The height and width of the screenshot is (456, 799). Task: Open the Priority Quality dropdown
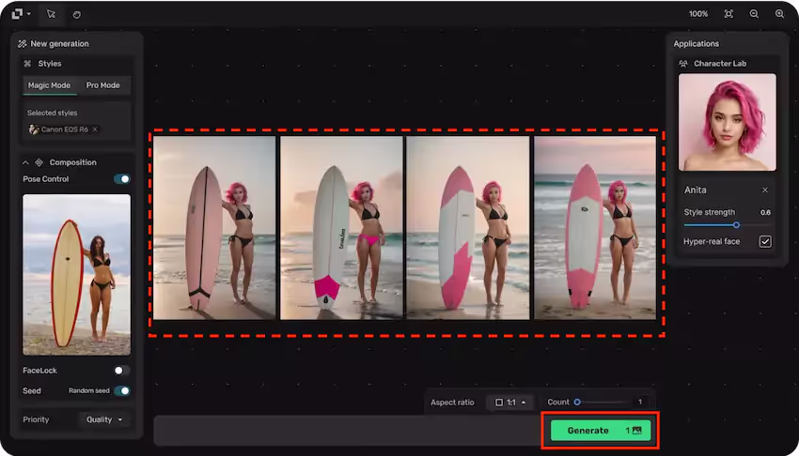point(105,420)
